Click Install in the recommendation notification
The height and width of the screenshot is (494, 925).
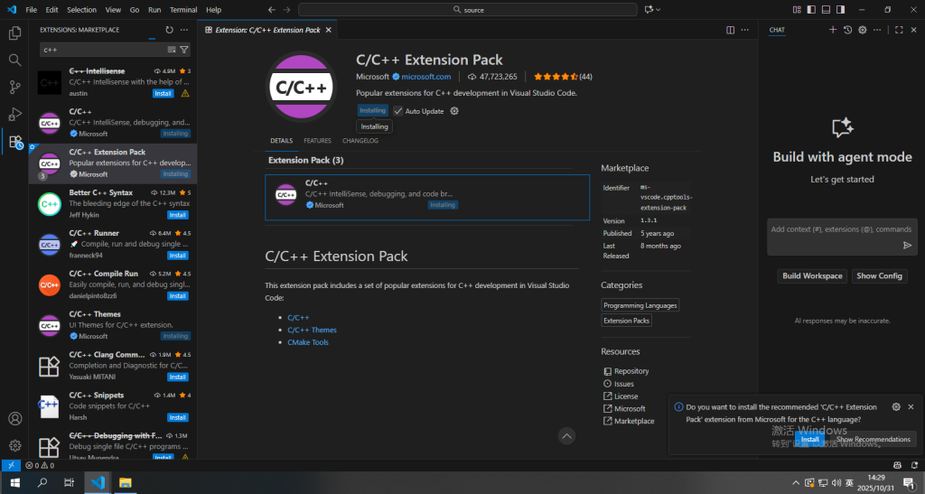pyautogui.click(x=809, y=439)
